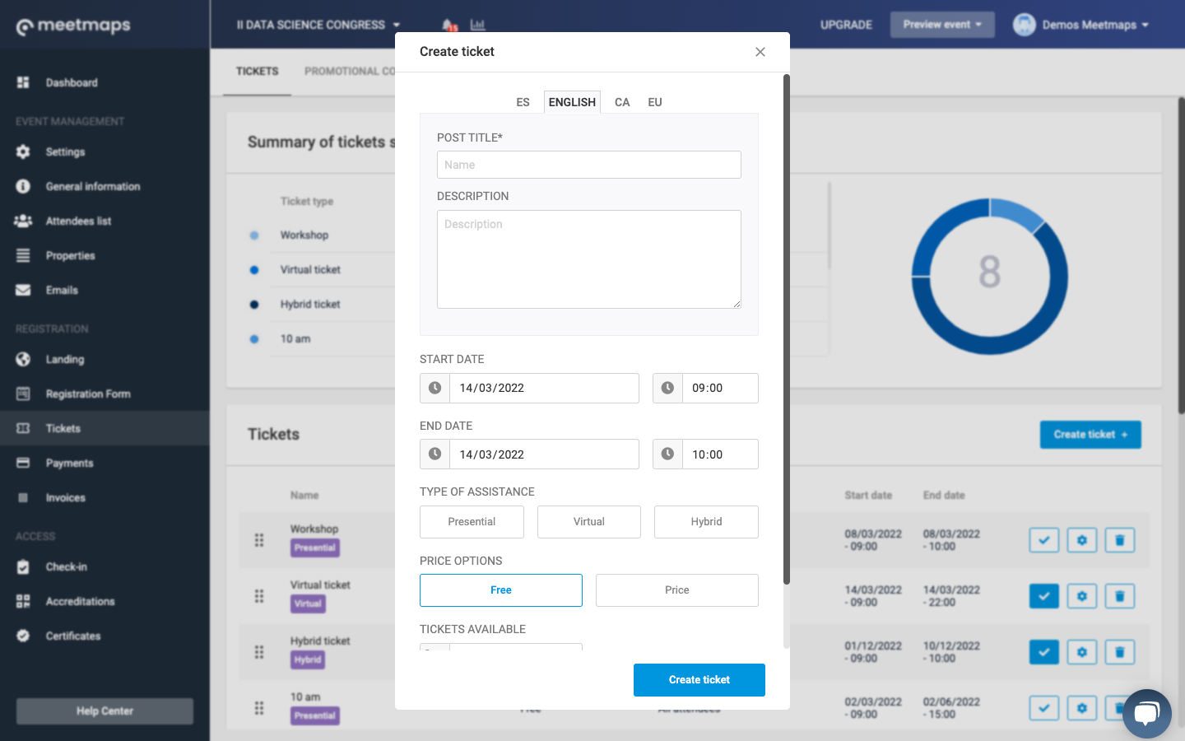This screenshot has width=1185, height=741.
Task: Click the Create ticket button in the modal
Action: [x=699, y=679]
